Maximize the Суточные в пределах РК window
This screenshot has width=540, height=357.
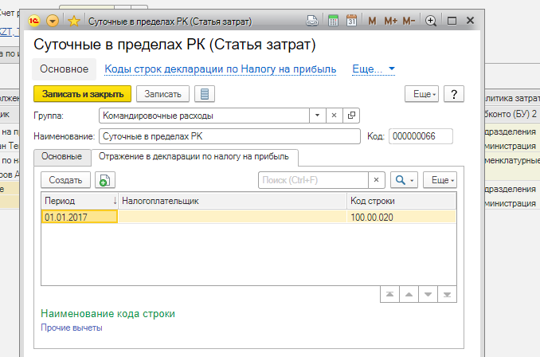[452, 21]
